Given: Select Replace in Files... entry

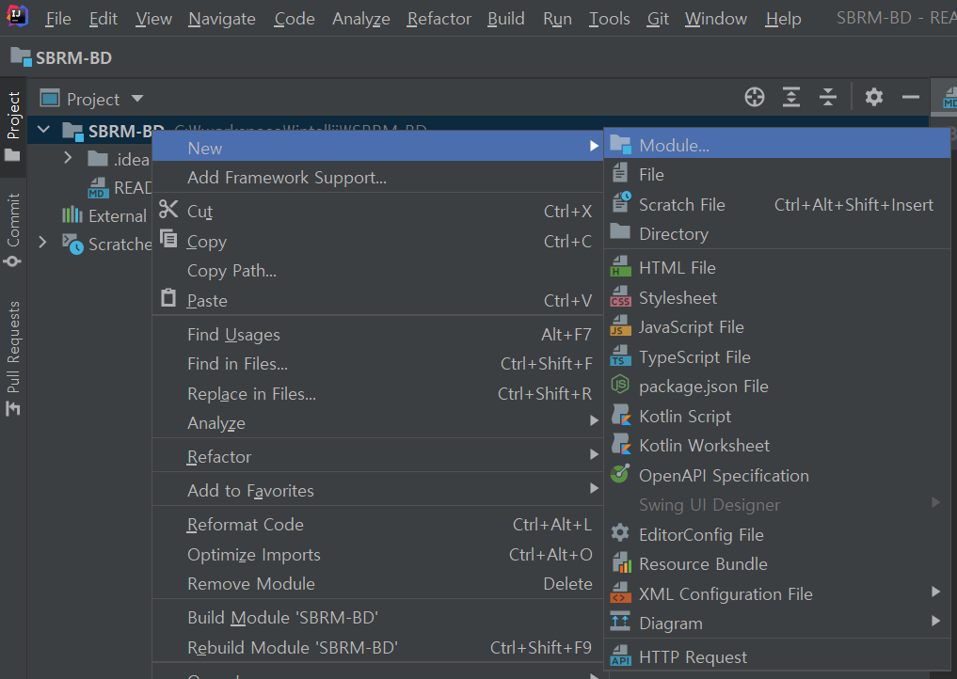Looking at the screenshot, I should pos(377,393).
